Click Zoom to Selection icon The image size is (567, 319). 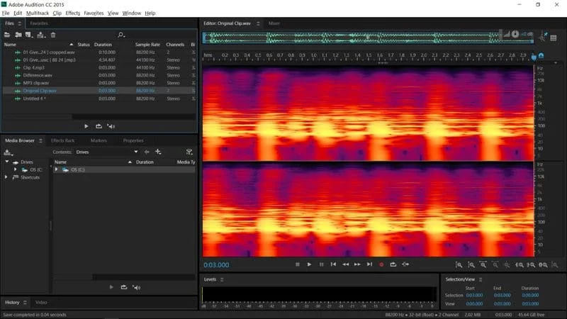(543, 264)
